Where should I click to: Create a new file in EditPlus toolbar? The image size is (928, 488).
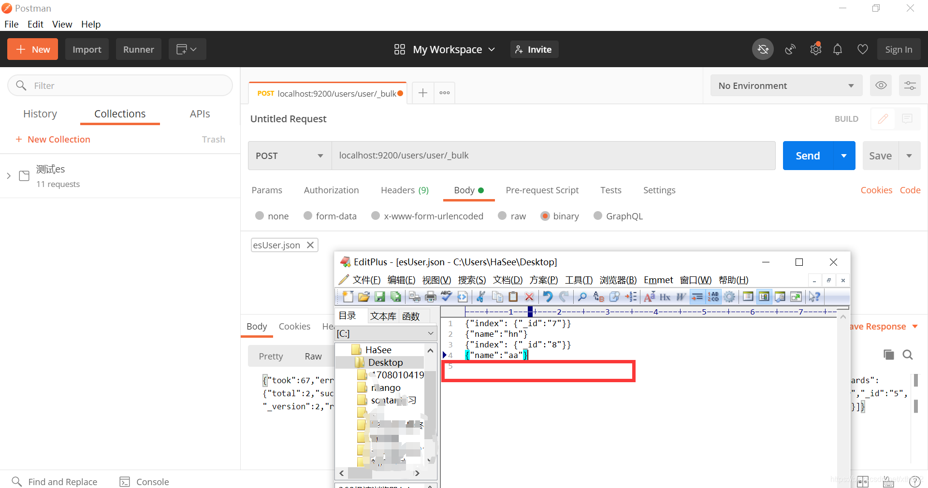348,297
